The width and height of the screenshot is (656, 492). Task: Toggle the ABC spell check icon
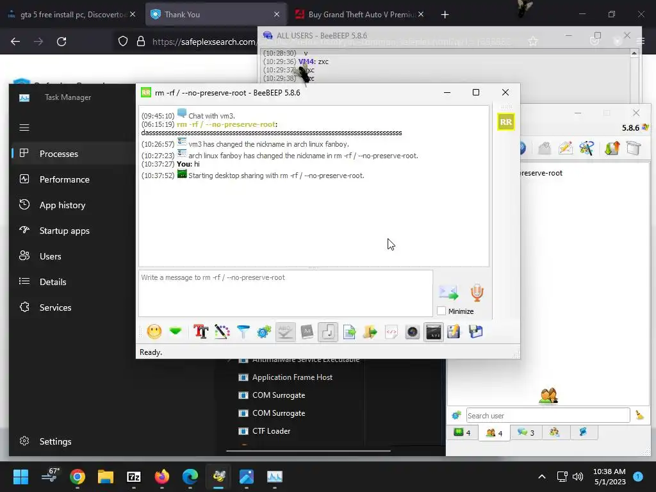pyautogui.click(x=285, y=332)
